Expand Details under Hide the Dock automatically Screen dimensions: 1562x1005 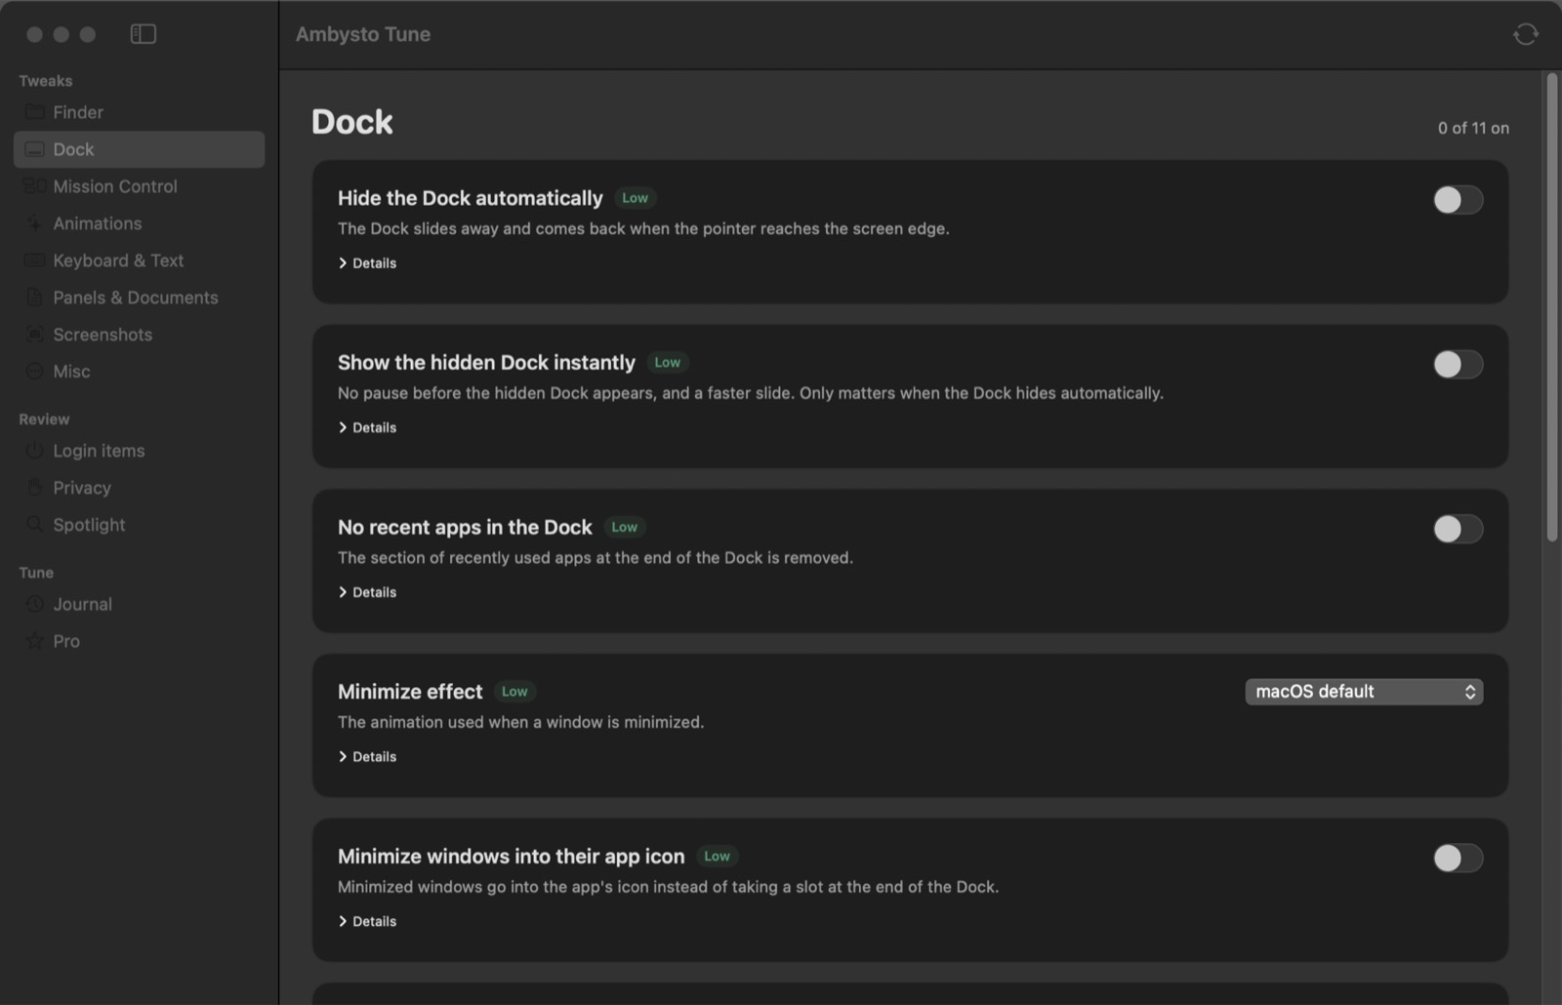[367, 263]
